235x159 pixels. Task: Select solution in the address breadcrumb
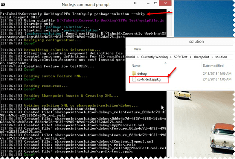click(221, 57)
